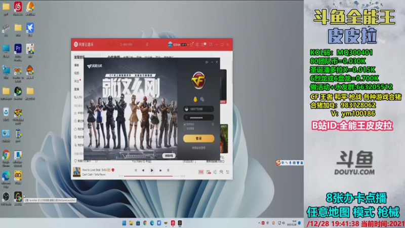405x228 pixels.
Task: Select QQ login icon in CF launcher
Action: pos(195,99)
